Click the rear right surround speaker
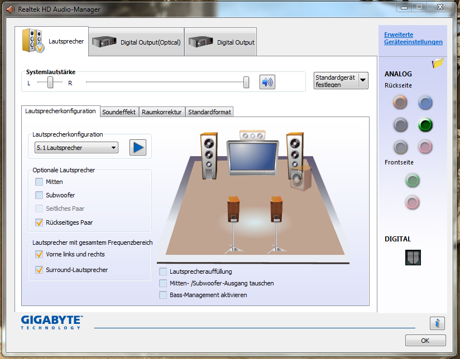The image size is (460, 359). [x=276, y=224]
